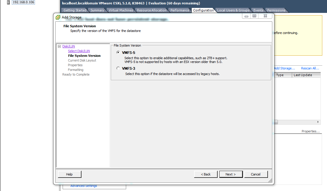
Task: Cancel the Add Storage wizard
Action: click(x=256, y=174)
